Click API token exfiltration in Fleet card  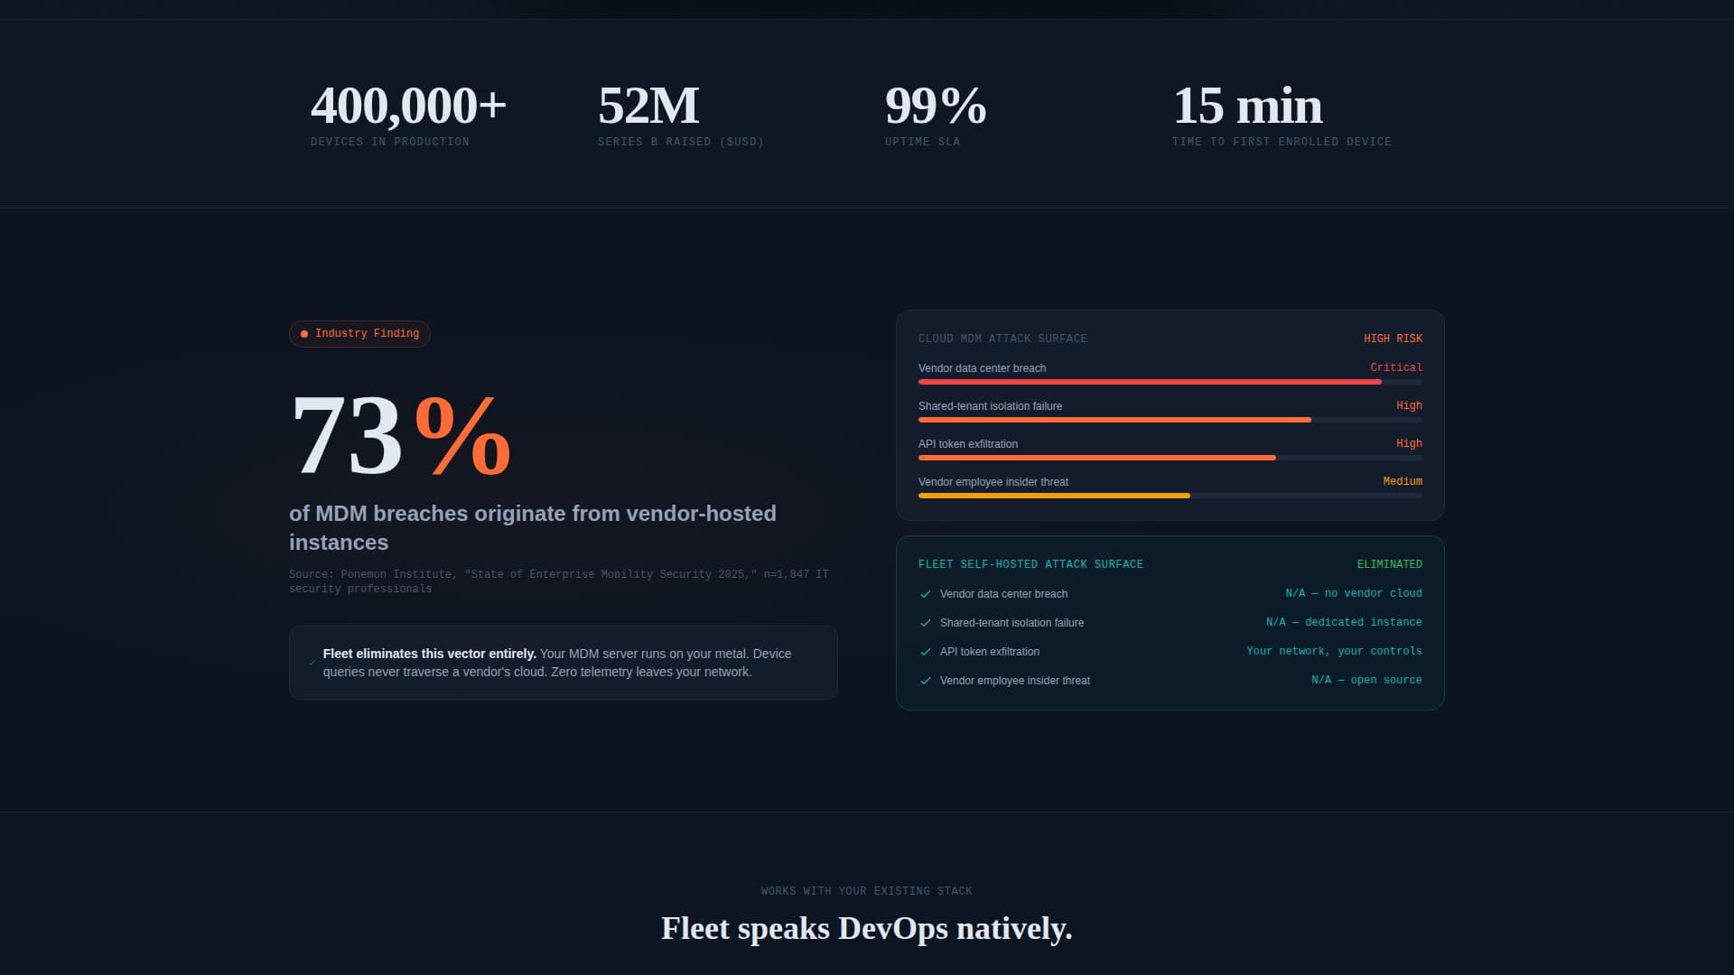[990, 652]
